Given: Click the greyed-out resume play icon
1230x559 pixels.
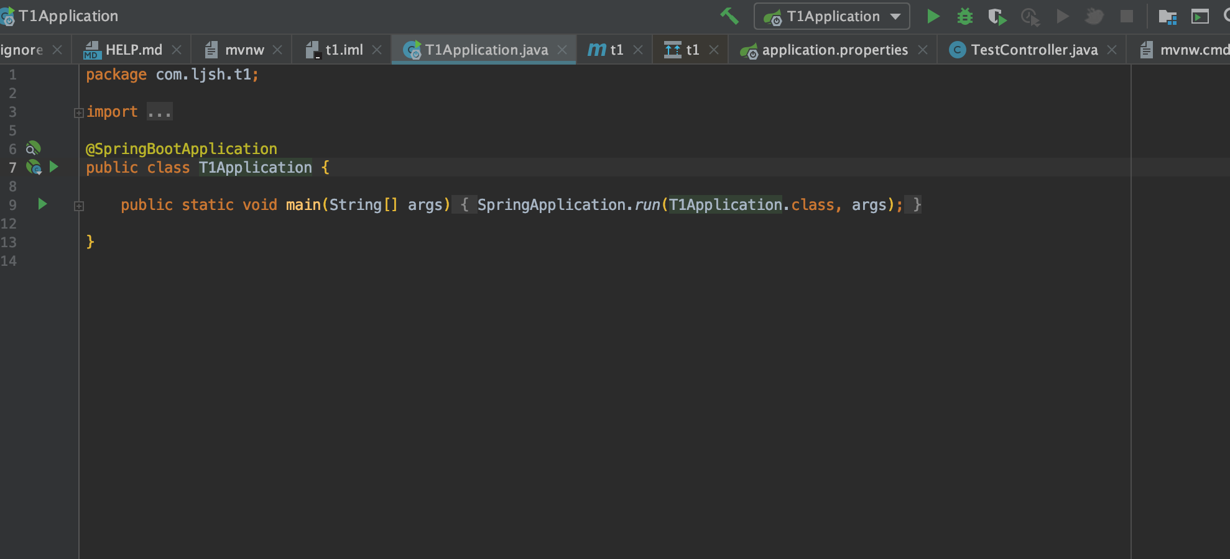Looking at the screenshot, I should (x=1063, y=16).
